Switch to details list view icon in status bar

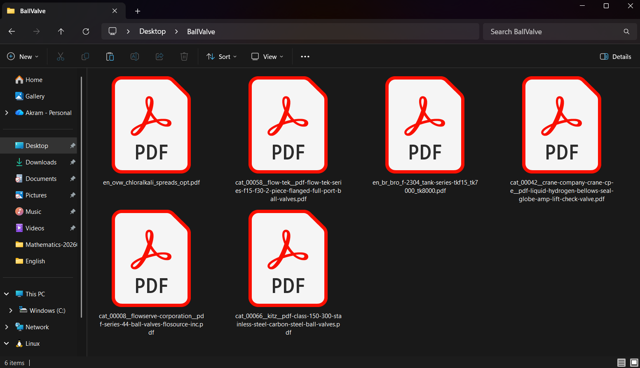(621, 363)
